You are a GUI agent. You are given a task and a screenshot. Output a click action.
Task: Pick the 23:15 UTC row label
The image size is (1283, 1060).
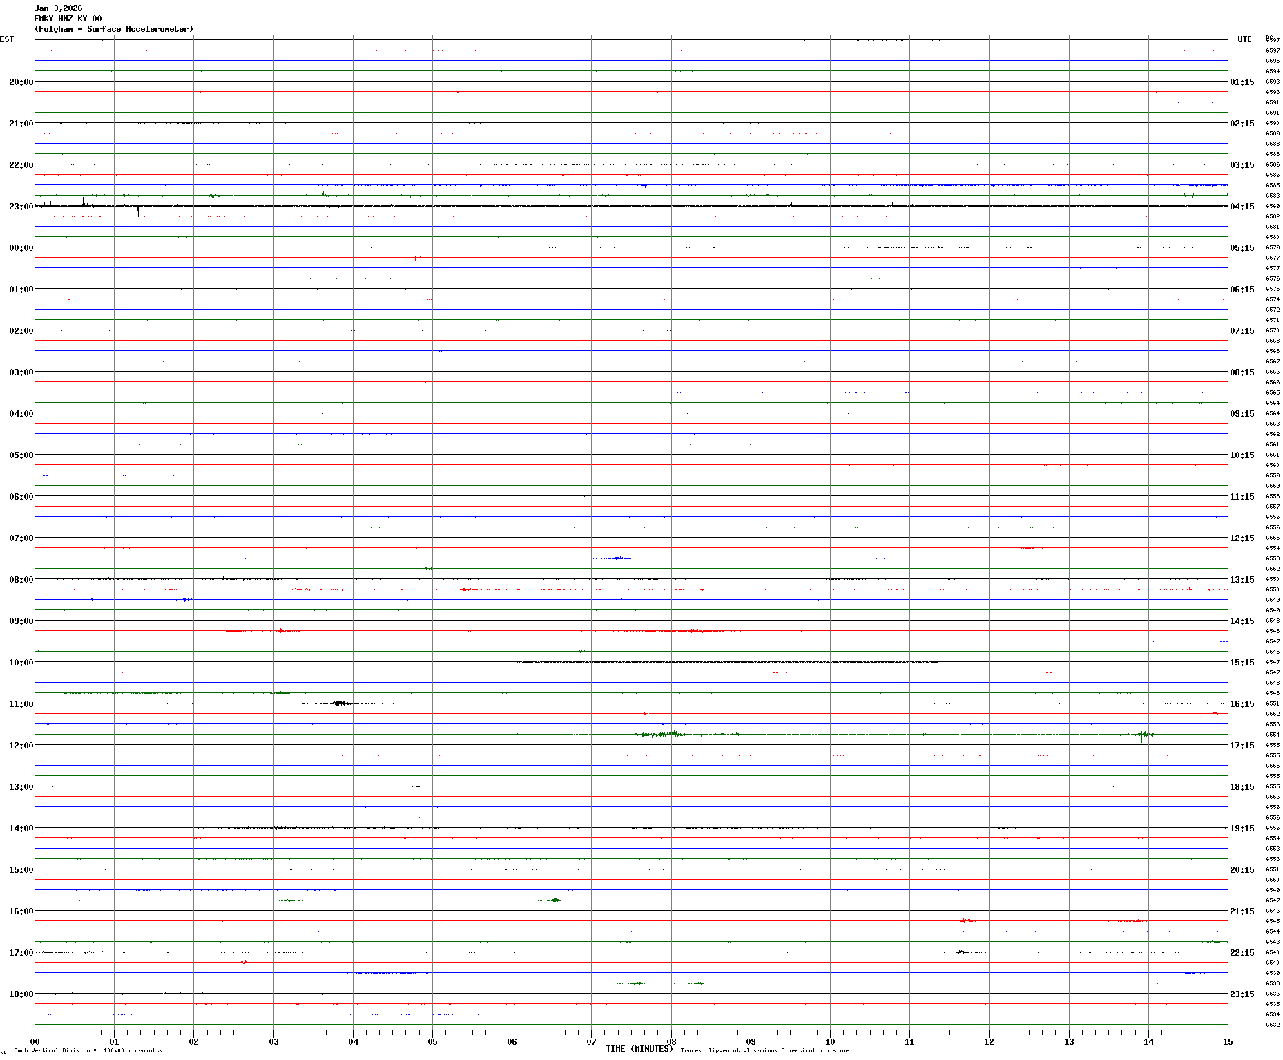(1242, 994)
